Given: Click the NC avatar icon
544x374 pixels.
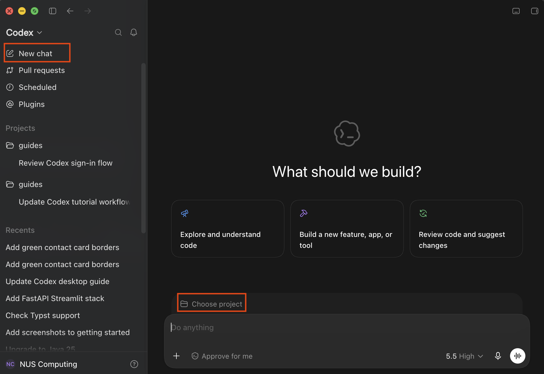Looking at the screenshot, I should [10, 364].
